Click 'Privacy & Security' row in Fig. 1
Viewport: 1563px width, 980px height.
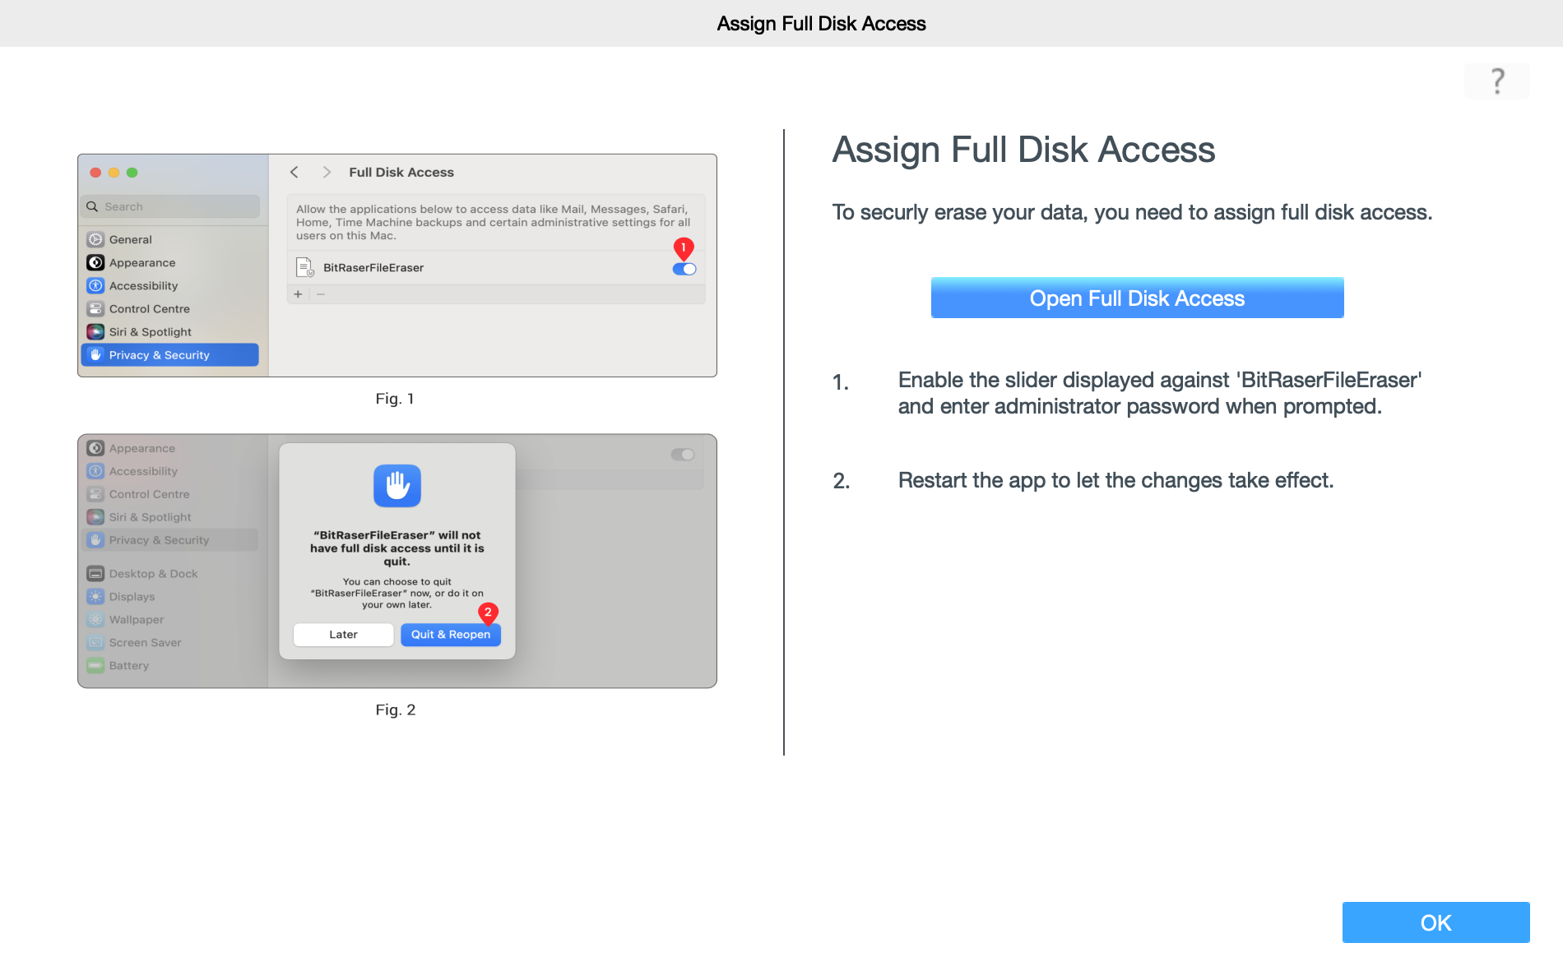(170, 355)
